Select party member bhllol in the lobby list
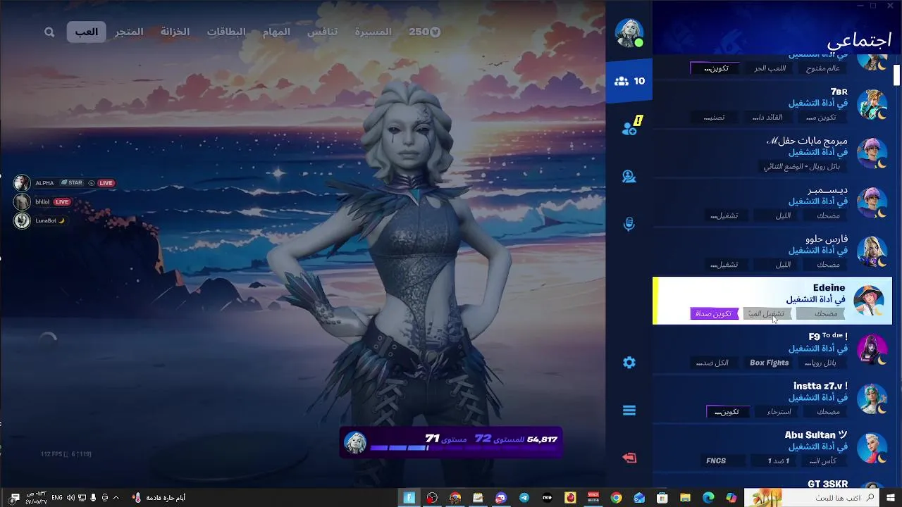 pos(42,202)
